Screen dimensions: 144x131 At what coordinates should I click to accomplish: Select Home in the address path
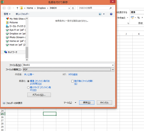[x=30, y=8]
